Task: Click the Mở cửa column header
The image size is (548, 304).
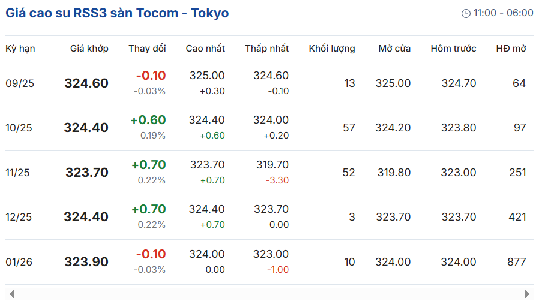Action: tap(394, 49)
